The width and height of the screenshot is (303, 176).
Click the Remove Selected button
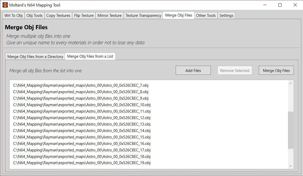[234, 70]
